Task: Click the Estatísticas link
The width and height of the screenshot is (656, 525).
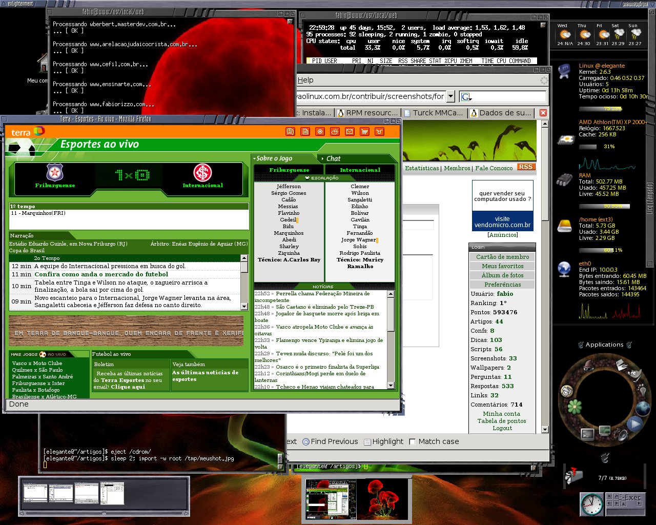Action: coord(422,168)
